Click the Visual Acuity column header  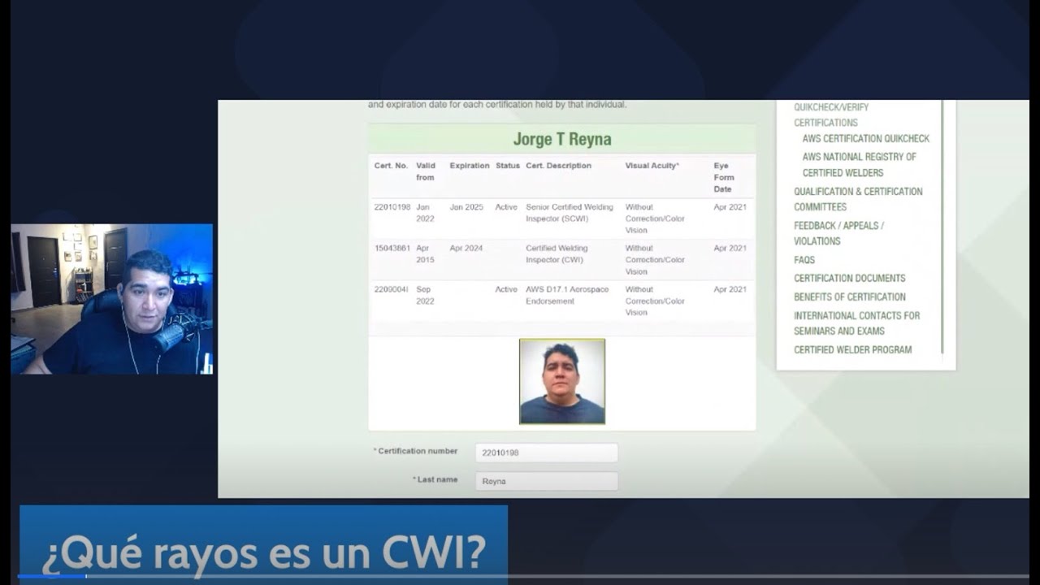tap(652, 166)
